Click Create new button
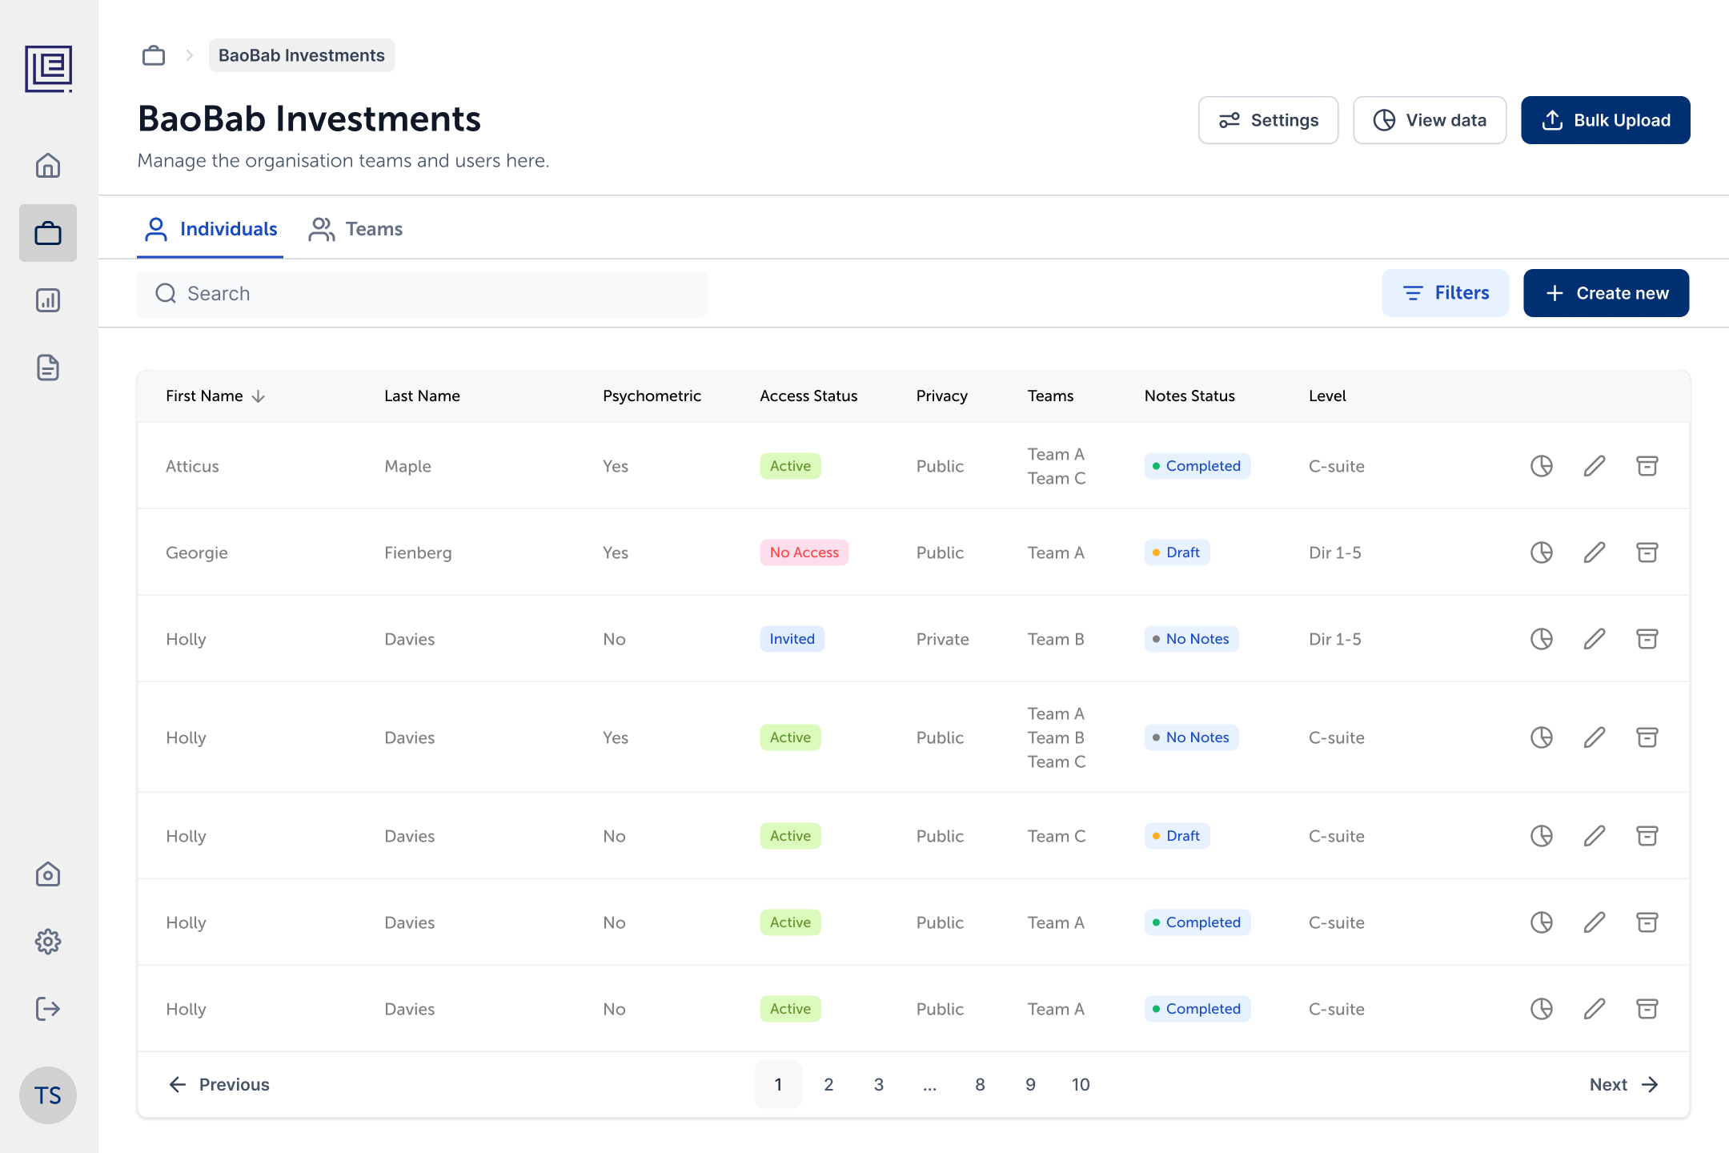Viewport: 1729px width, 1153px height. tap(1607, 293)
